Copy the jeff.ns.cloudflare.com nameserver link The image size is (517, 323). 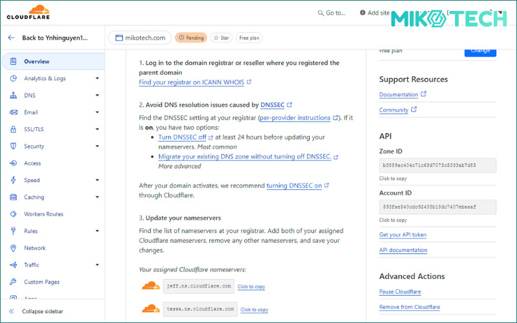click(251, 287)
